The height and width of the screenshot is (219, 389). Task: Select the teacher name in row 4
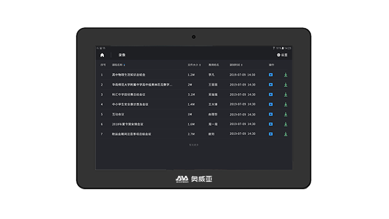click(x=213, y=104)
